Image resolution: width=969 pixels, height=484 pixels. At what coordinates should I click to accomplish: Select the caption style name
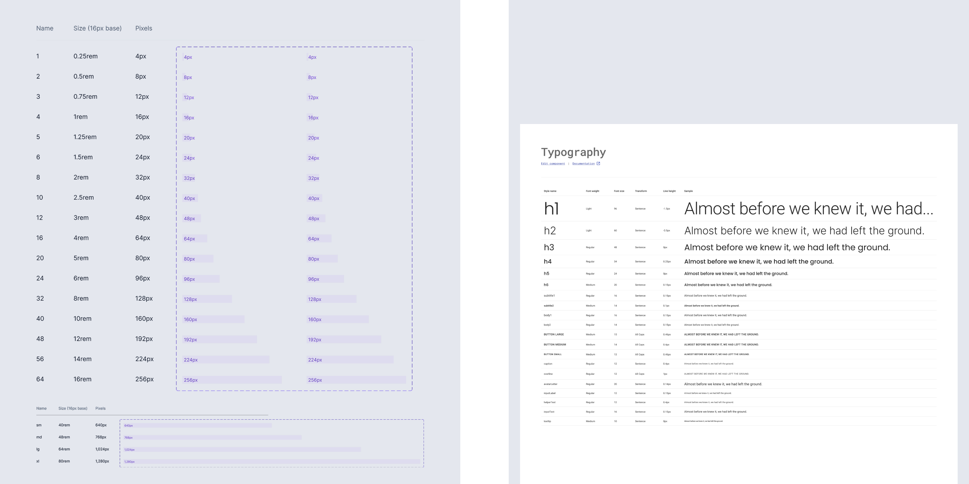[x=548, y=364]
